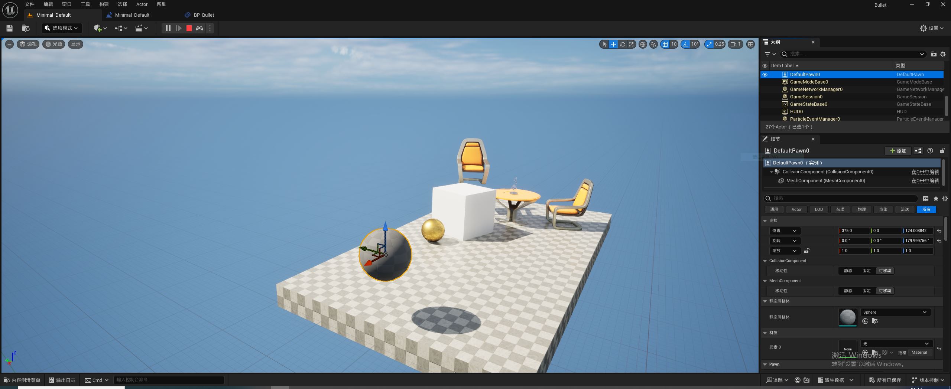Image resolution: width=951 pixels, height=389 pixels.
Task: Select the 通用 filter tab
Action: coord(774,210)
